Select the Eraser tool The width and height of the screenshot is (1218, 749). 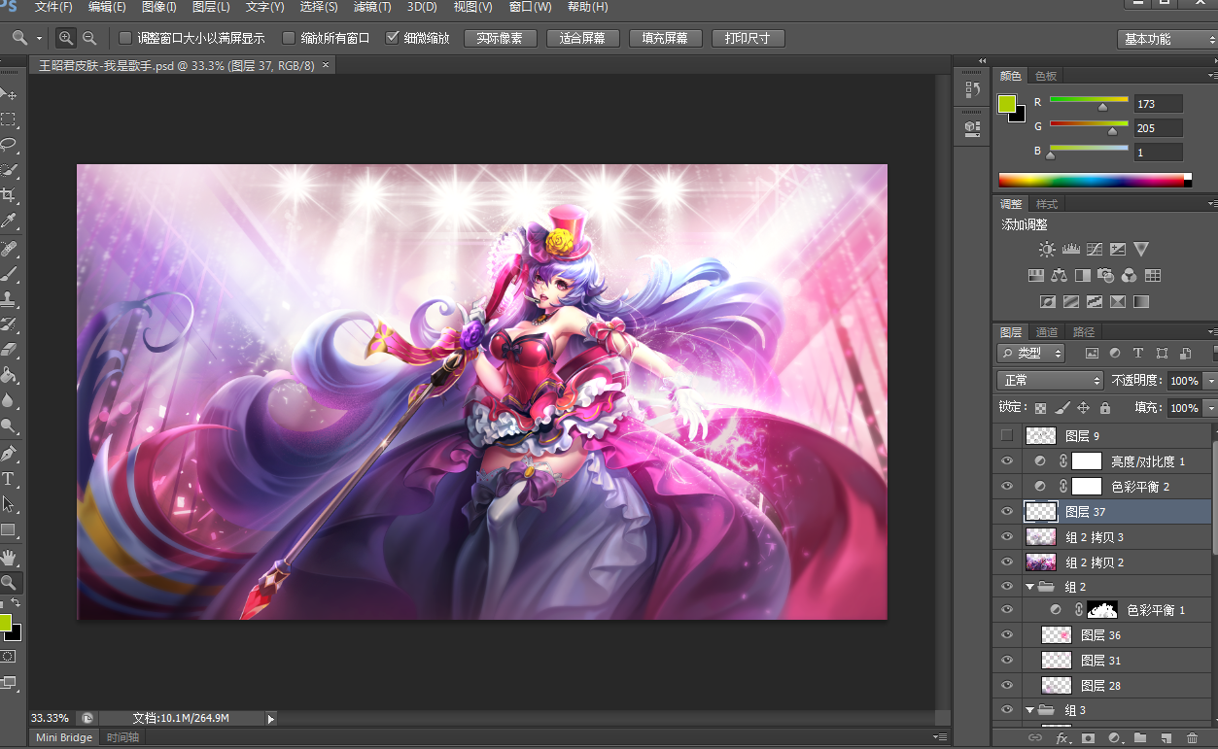[x=9, y=350]
